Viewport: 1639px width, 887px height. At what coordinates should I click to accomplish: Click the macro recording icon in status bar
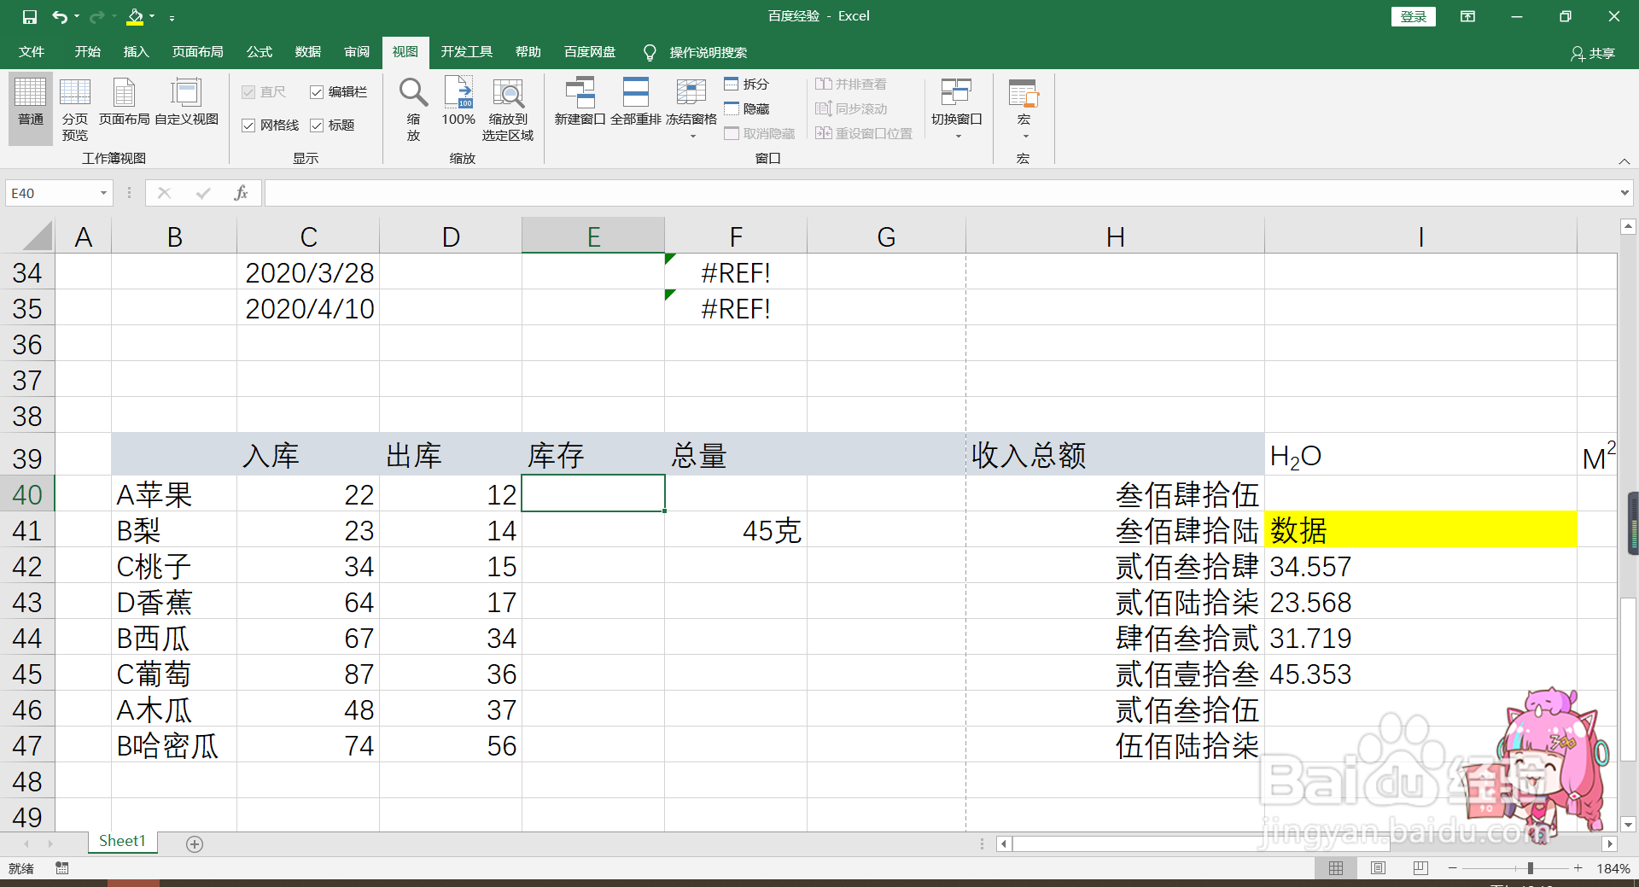(61, 868)
